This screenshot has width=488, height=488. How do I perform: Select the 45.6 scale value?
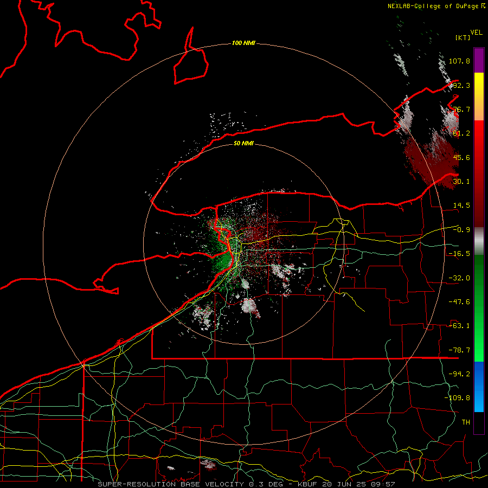tap(461, 157)
